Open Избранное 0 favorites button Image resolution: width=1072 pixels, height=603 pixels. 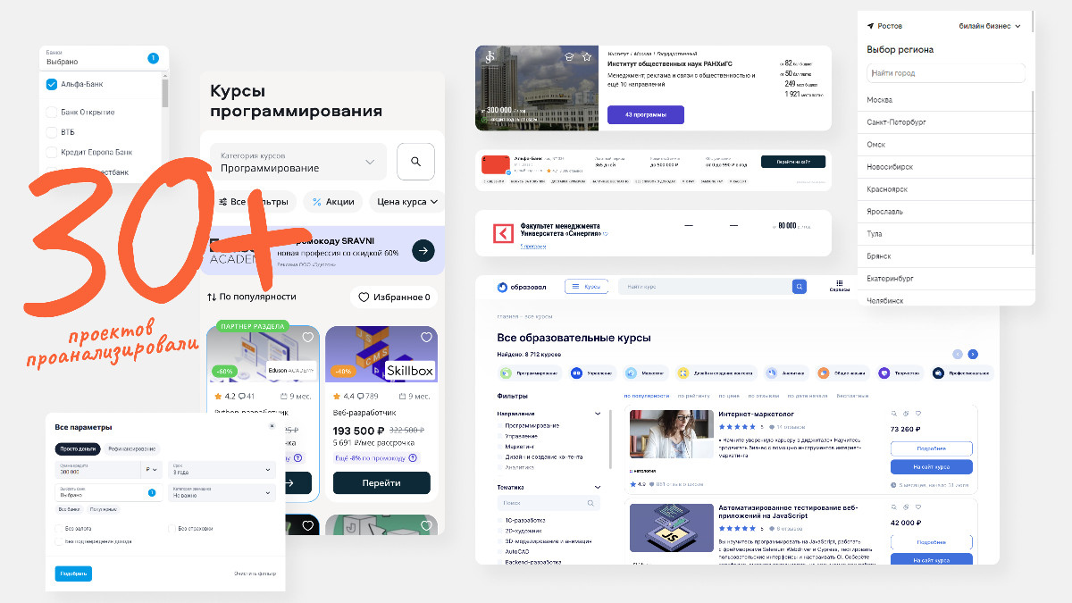(394, 297)
